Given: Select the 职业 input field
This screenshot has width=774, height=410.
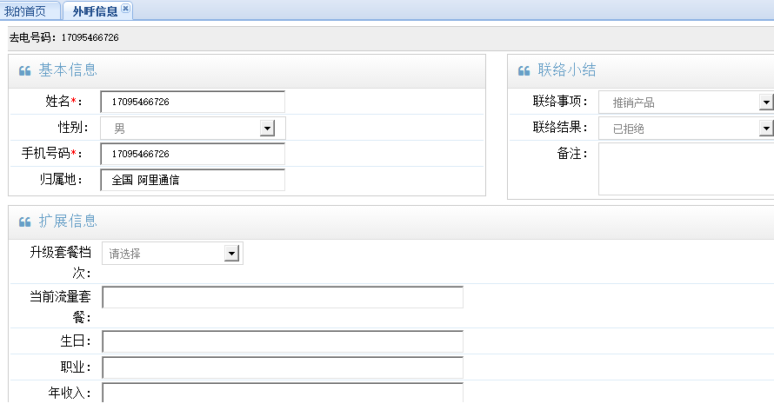Looking at the screenshot, I should click(283, 367).
